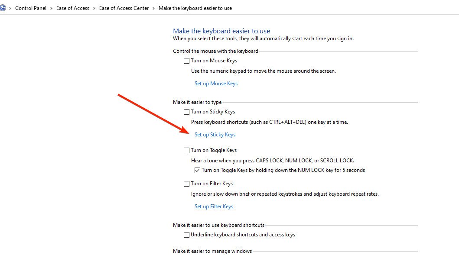Enable the Turn on Filter Keys checkbox
Screen dimensions: 459x255
tap(187, 184)
